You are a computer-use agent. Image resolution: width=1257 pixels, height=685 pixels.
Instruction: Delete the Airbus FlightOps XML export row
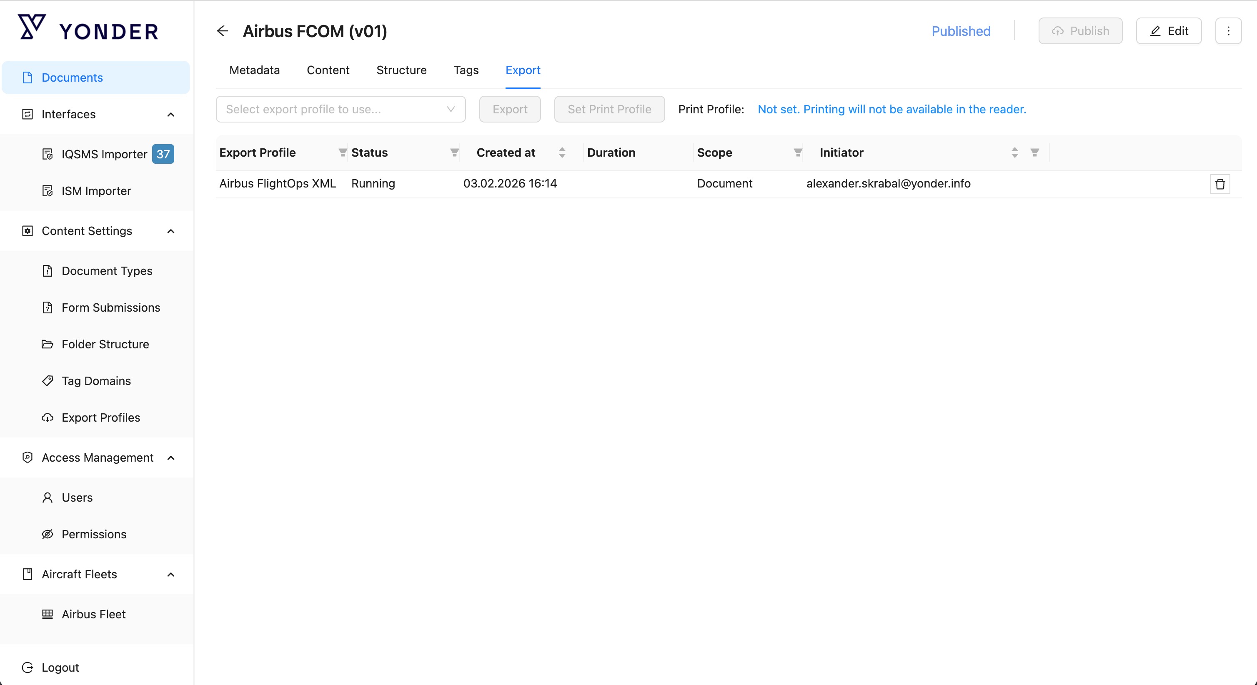click(1220, 184)
